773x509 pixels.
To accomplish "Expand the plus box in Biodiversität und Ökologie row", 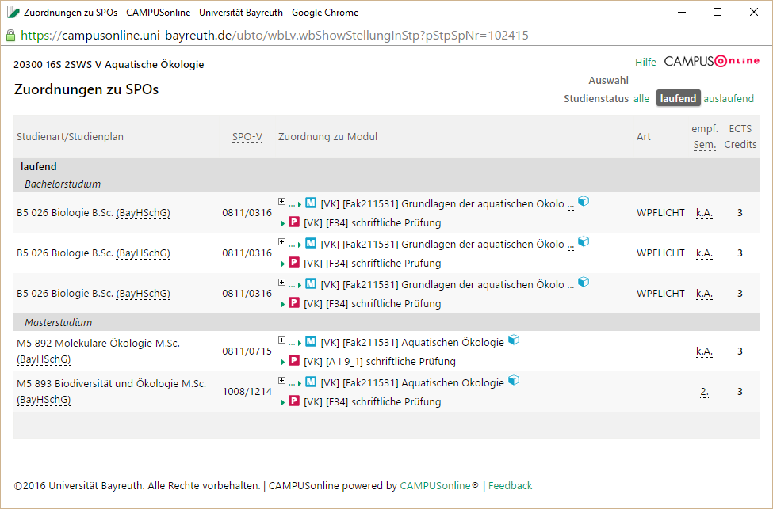I will click(x=281, y=380).
